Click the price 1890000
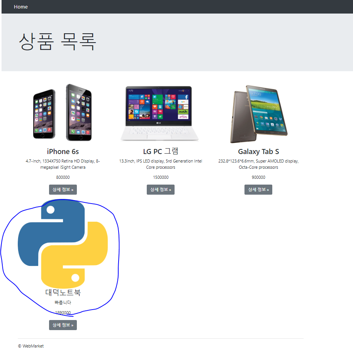The width and height of the screenshot is (353, 351). 63,313
